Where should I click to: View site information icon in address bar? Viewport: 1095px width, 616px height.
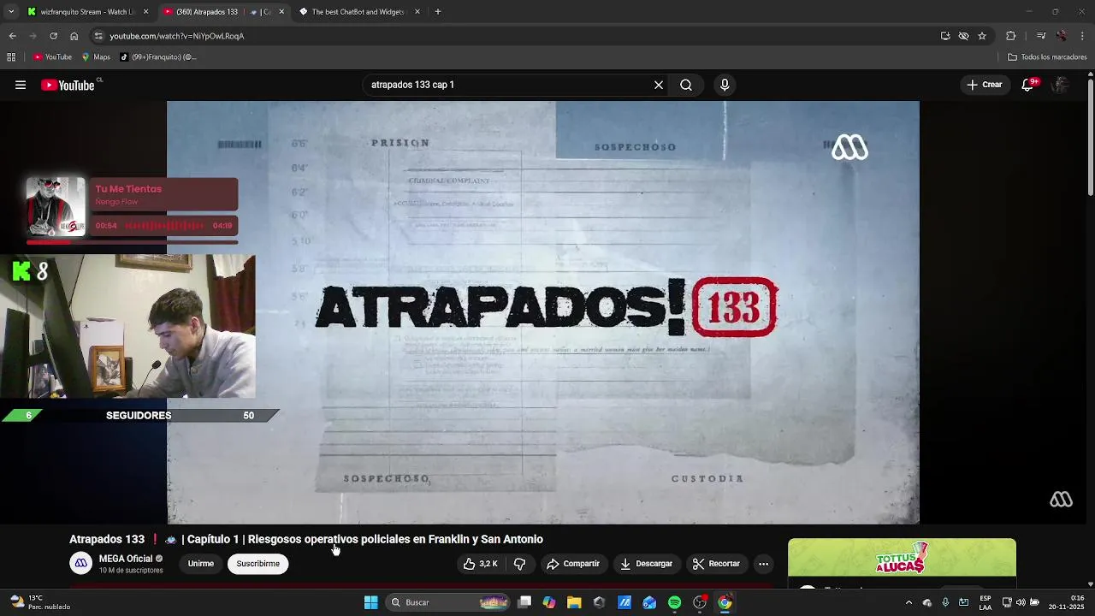pyautogui.click(x=98, y=36)
